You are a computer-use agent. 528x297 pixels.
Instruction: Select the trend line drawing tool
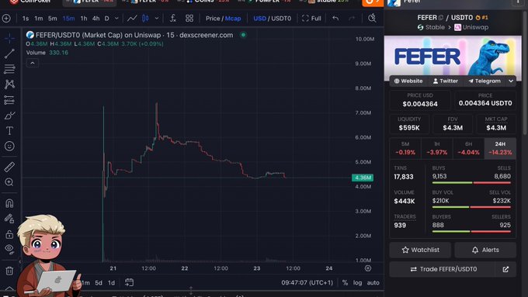point(9,54)
